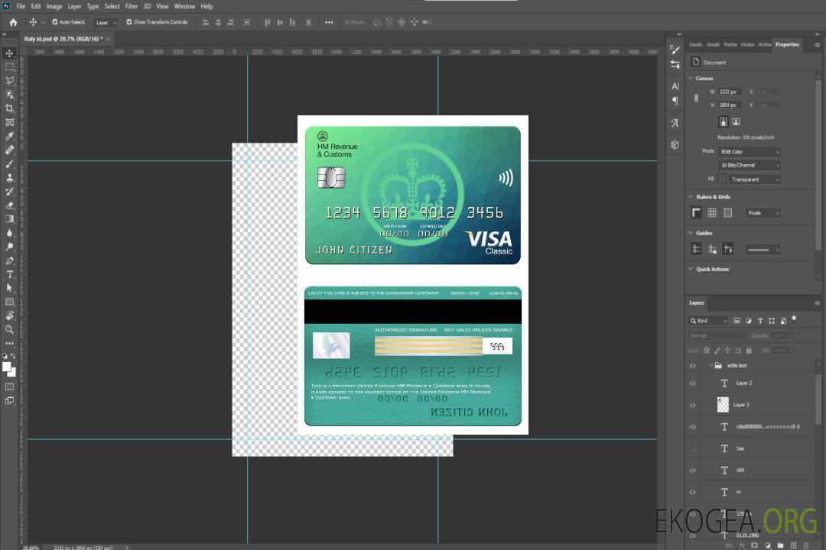The image size is (826, 550).
Task: Select the Hand tool
Action: point(9,315)
